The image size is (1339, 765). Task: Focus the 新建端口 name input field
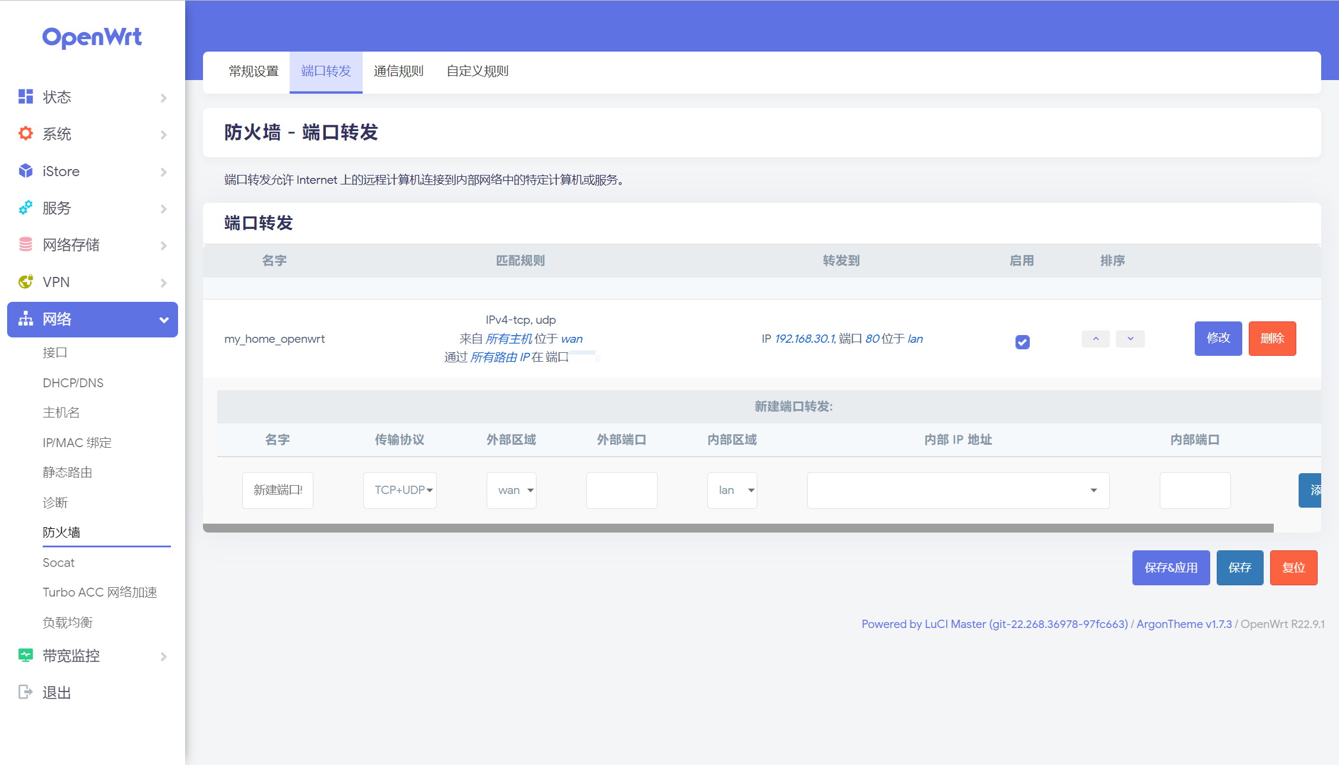coord(278,490)
